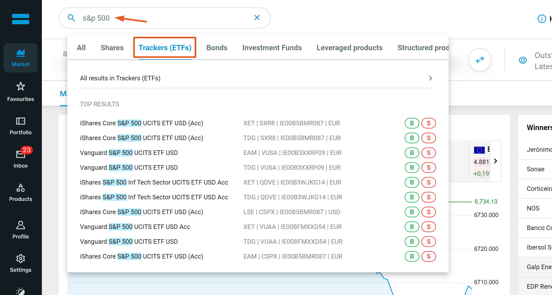Open Vanguard S&P 500 UCITS ETF USD Acc result
552x295 pixels.
(x=135, y=227)
